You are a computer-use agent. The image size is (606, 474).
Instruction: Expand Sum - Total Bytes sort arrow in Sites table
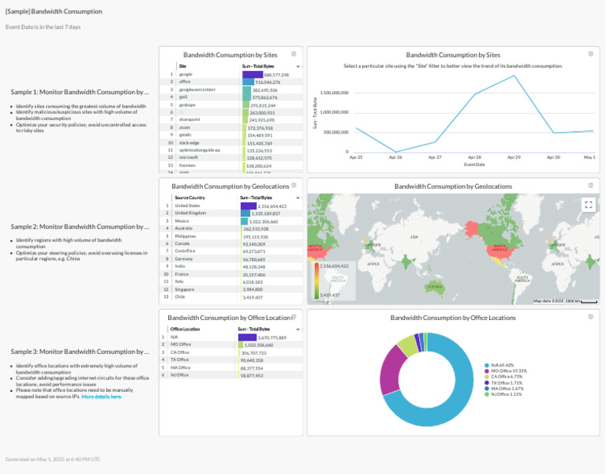pyautogui.click(x=298, y=66)
